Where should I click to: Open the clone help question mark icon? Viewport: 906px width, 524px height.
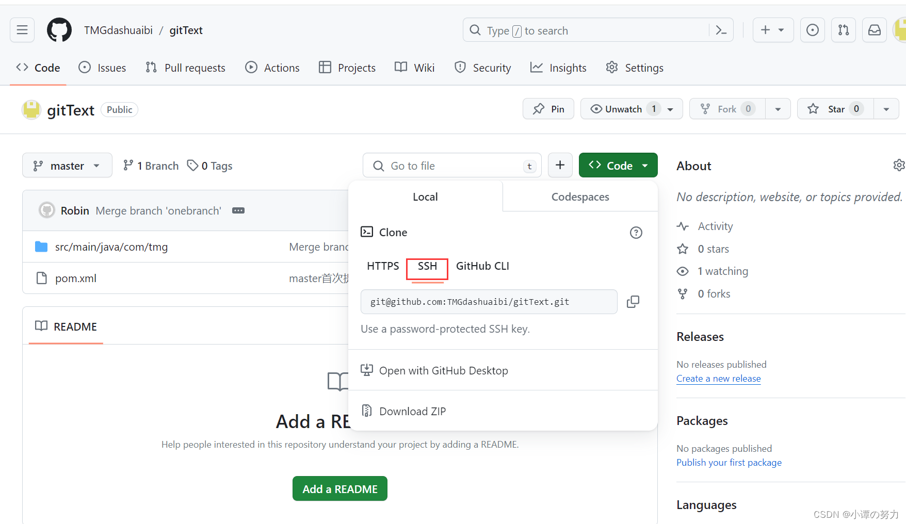pyautogui.click(x=636, y=233)
